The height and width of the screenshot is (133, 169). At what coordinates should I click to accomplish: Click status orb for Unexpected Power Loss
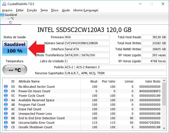6,113
